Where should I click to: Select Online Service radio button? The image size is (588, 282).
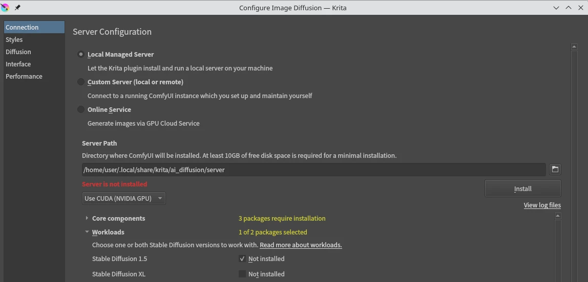tap(80, 110)
